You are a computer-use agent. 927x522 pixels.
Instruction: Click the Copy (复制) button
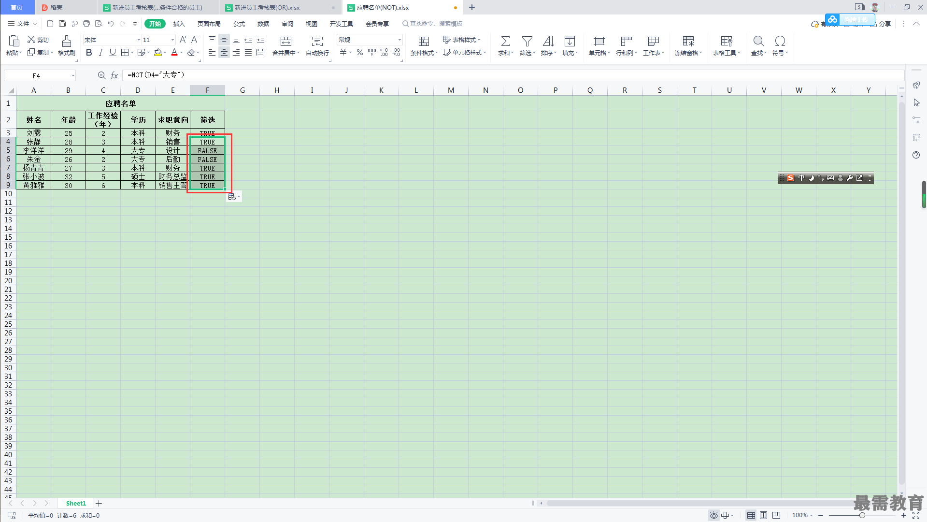pos(40,53)
